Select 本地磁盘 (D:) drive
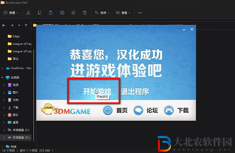 click(19, 137)
